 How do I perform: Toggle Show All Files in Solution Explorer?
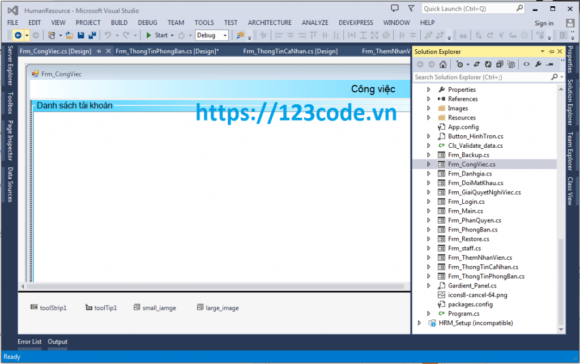(x=511, y=63)
